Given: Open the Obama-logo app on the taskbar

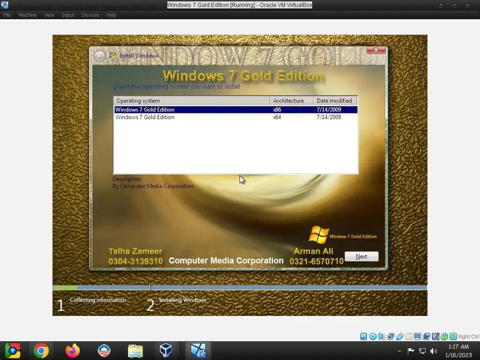Looking at the screenshot, I should coord(104,351).
